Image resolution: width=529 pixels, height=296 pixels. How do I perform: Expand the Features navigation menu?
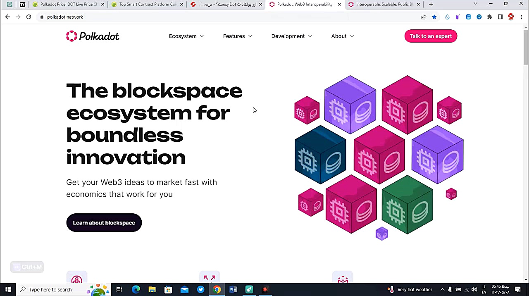[x=237, y=36]
